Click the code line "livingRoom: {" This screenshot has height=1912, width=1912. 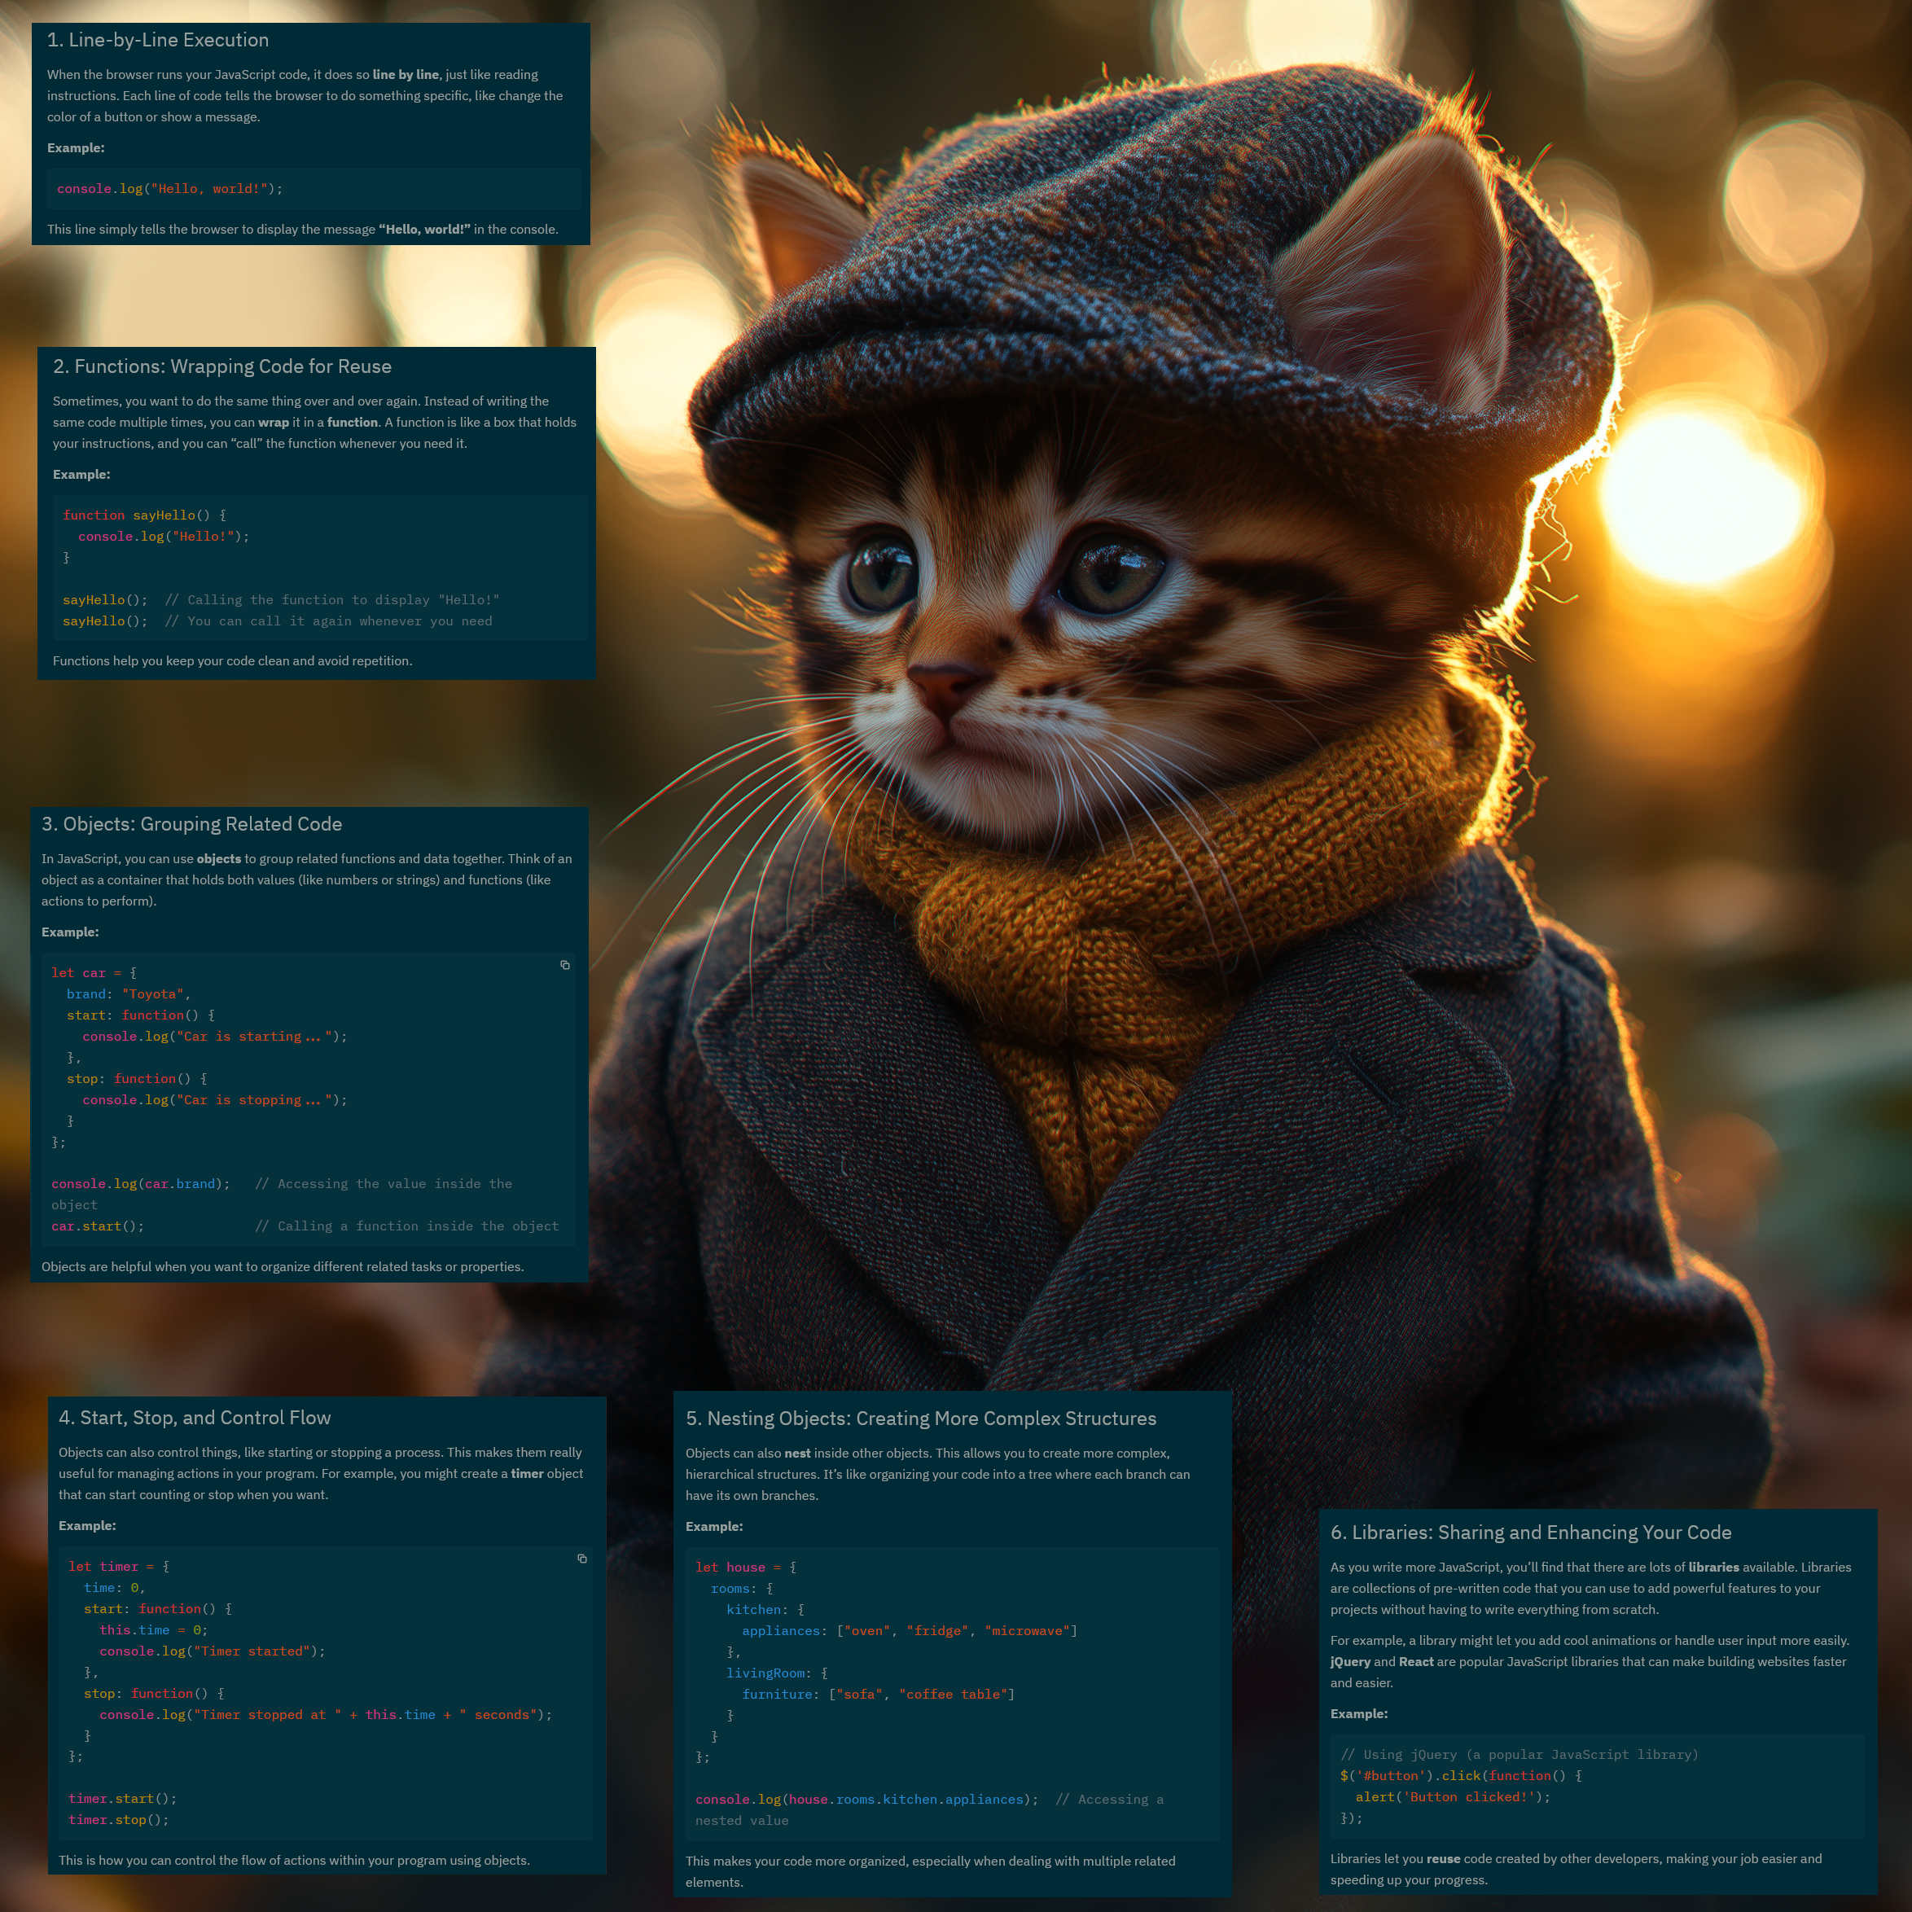coord(777,1673)
